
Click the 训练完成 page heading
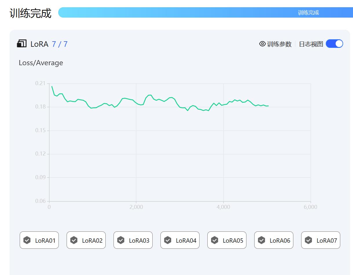click(x=30, y=13)
